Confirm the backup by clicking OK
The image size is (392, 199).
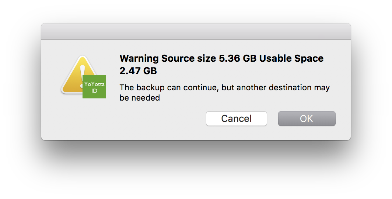(307, 119)
